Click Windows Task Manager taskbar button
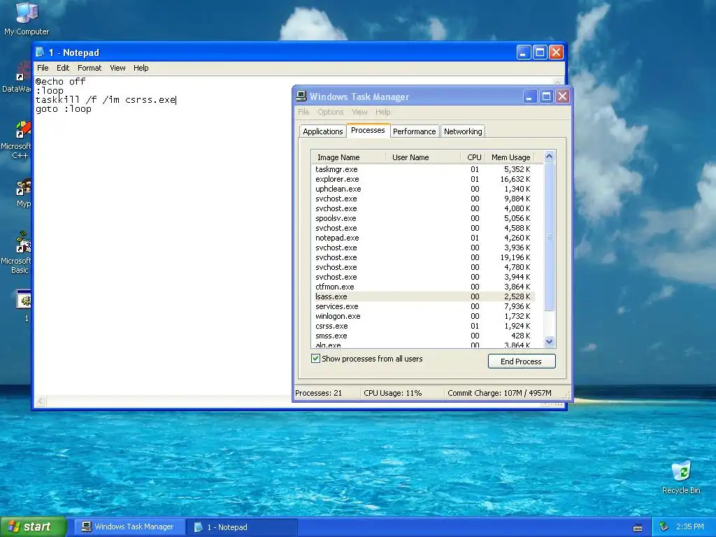This screenshot has height=537, width=716. 129,527
